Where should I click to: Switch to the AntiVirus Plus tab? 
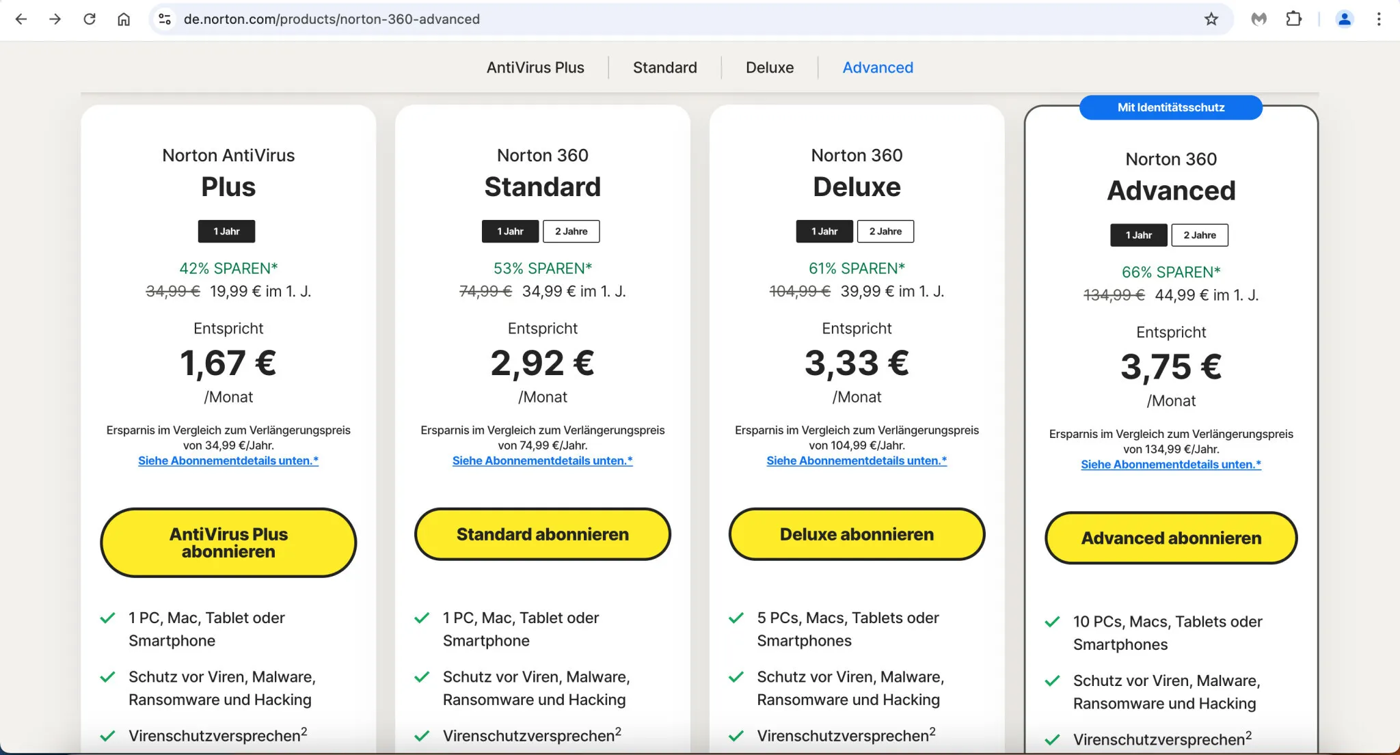tap(535, 68)
